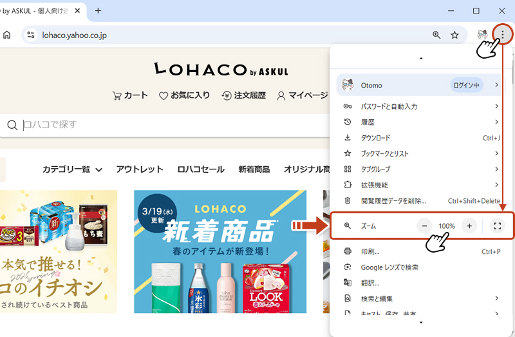515x337 pixels.
Task: Click the magnifier icon beside ズーム
Action: pos(348,226)
